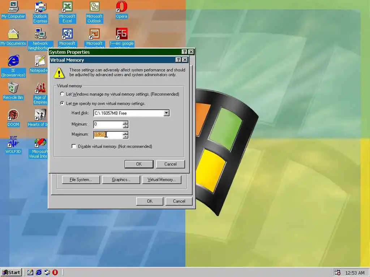Increase the Maximum value with up arrow
The height and width of the screenshot is (277, 370).
125,133
